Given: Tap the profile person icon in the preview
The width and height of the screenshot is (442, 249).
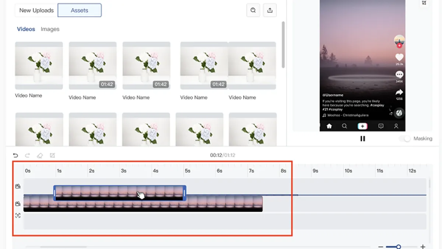Looking at the screenshot, I should pos(396,126).
